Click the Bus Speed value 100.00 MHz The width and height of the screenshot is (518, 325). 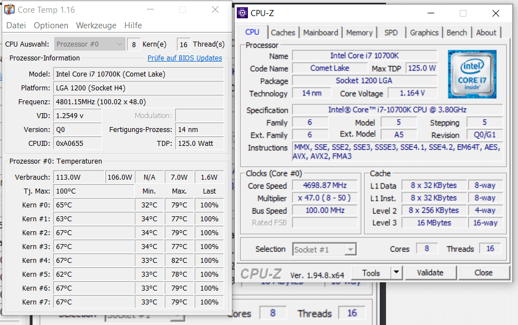click(325, 210)
